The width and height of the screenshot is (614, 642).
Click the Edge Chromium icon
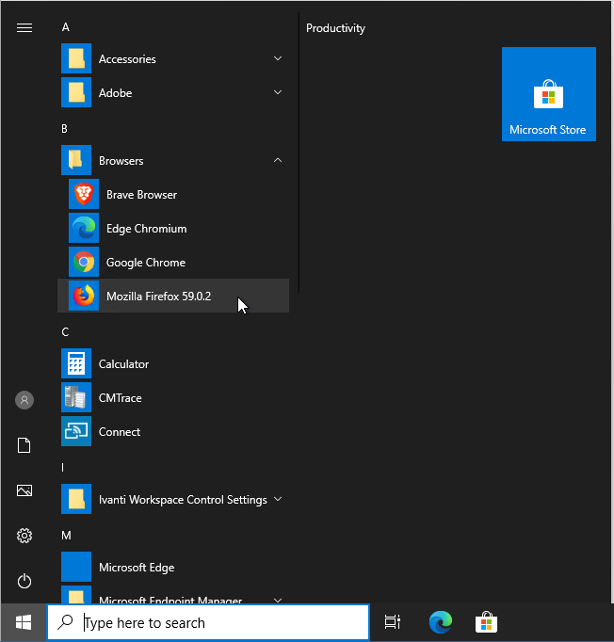click(84, 228)
